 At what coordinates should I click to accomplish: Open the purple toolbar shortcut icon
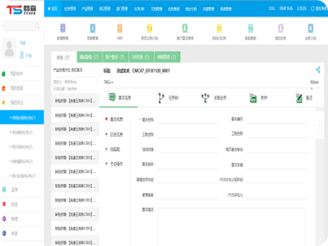[x=63, y=28]
